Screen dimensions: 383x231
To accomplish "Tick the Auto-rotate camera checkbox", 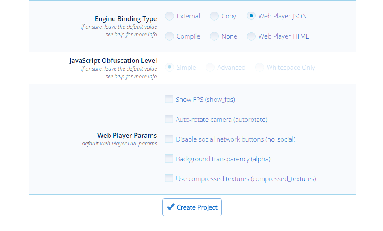I will (169, 119).
